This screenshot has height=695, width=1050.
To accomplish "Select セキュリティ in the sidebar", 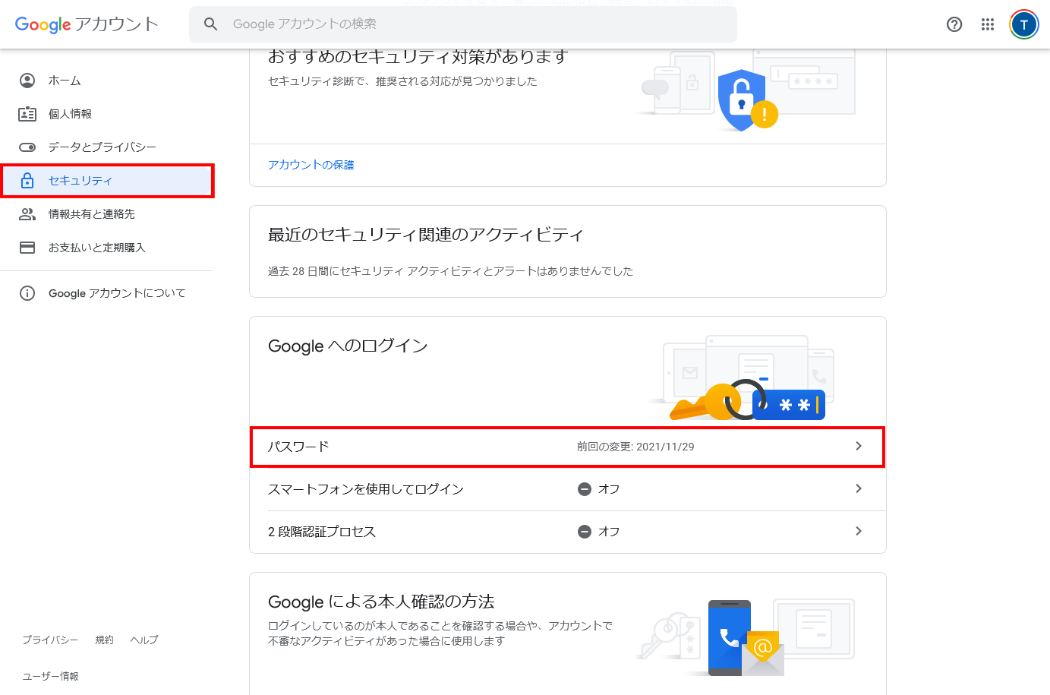I will [80, 181].
